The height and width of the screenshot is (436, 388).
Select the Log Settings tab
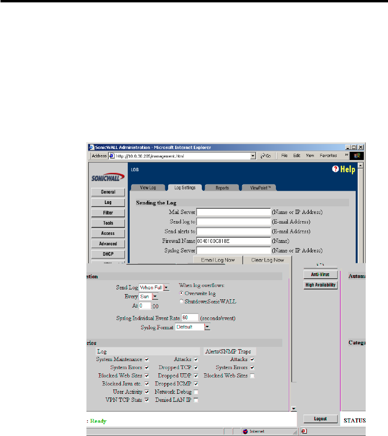(185, 188)
